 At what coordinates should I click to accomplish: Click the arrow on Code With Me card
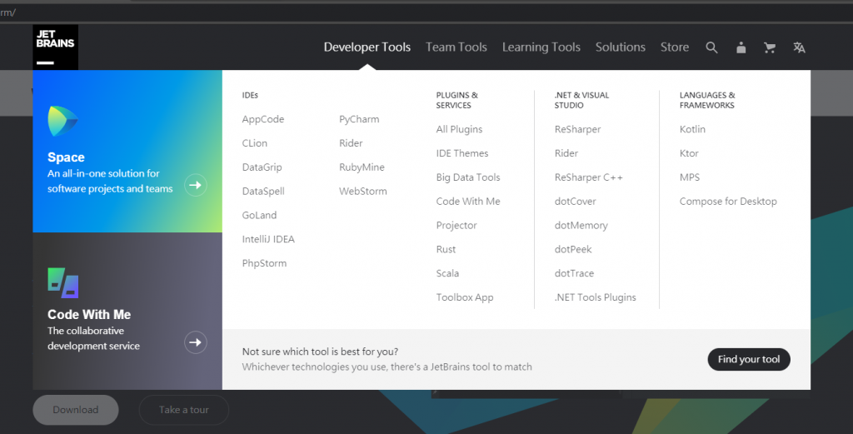tap(195, 342)
